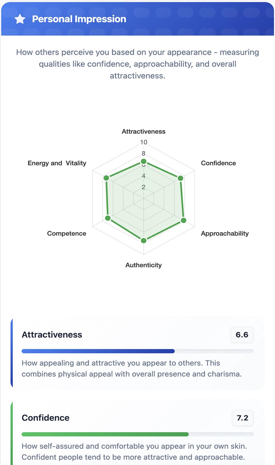Click the star icon in the header

click(20, 19)
